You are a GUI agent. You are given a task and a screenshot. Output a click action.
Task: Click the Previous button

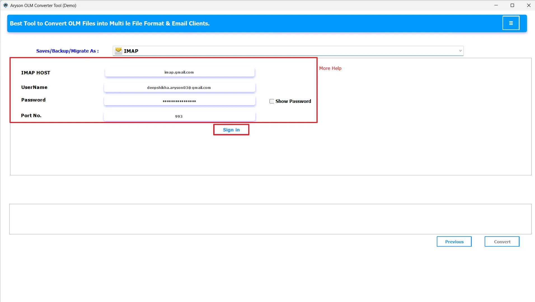[454, 241]
